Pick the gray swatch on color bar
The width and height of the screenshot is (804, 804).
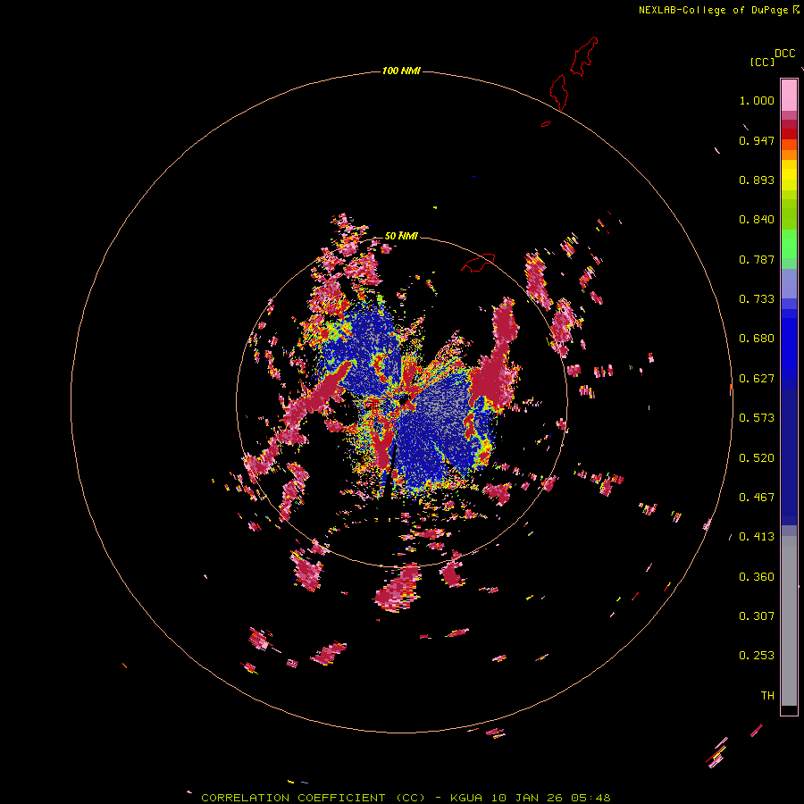789,621
